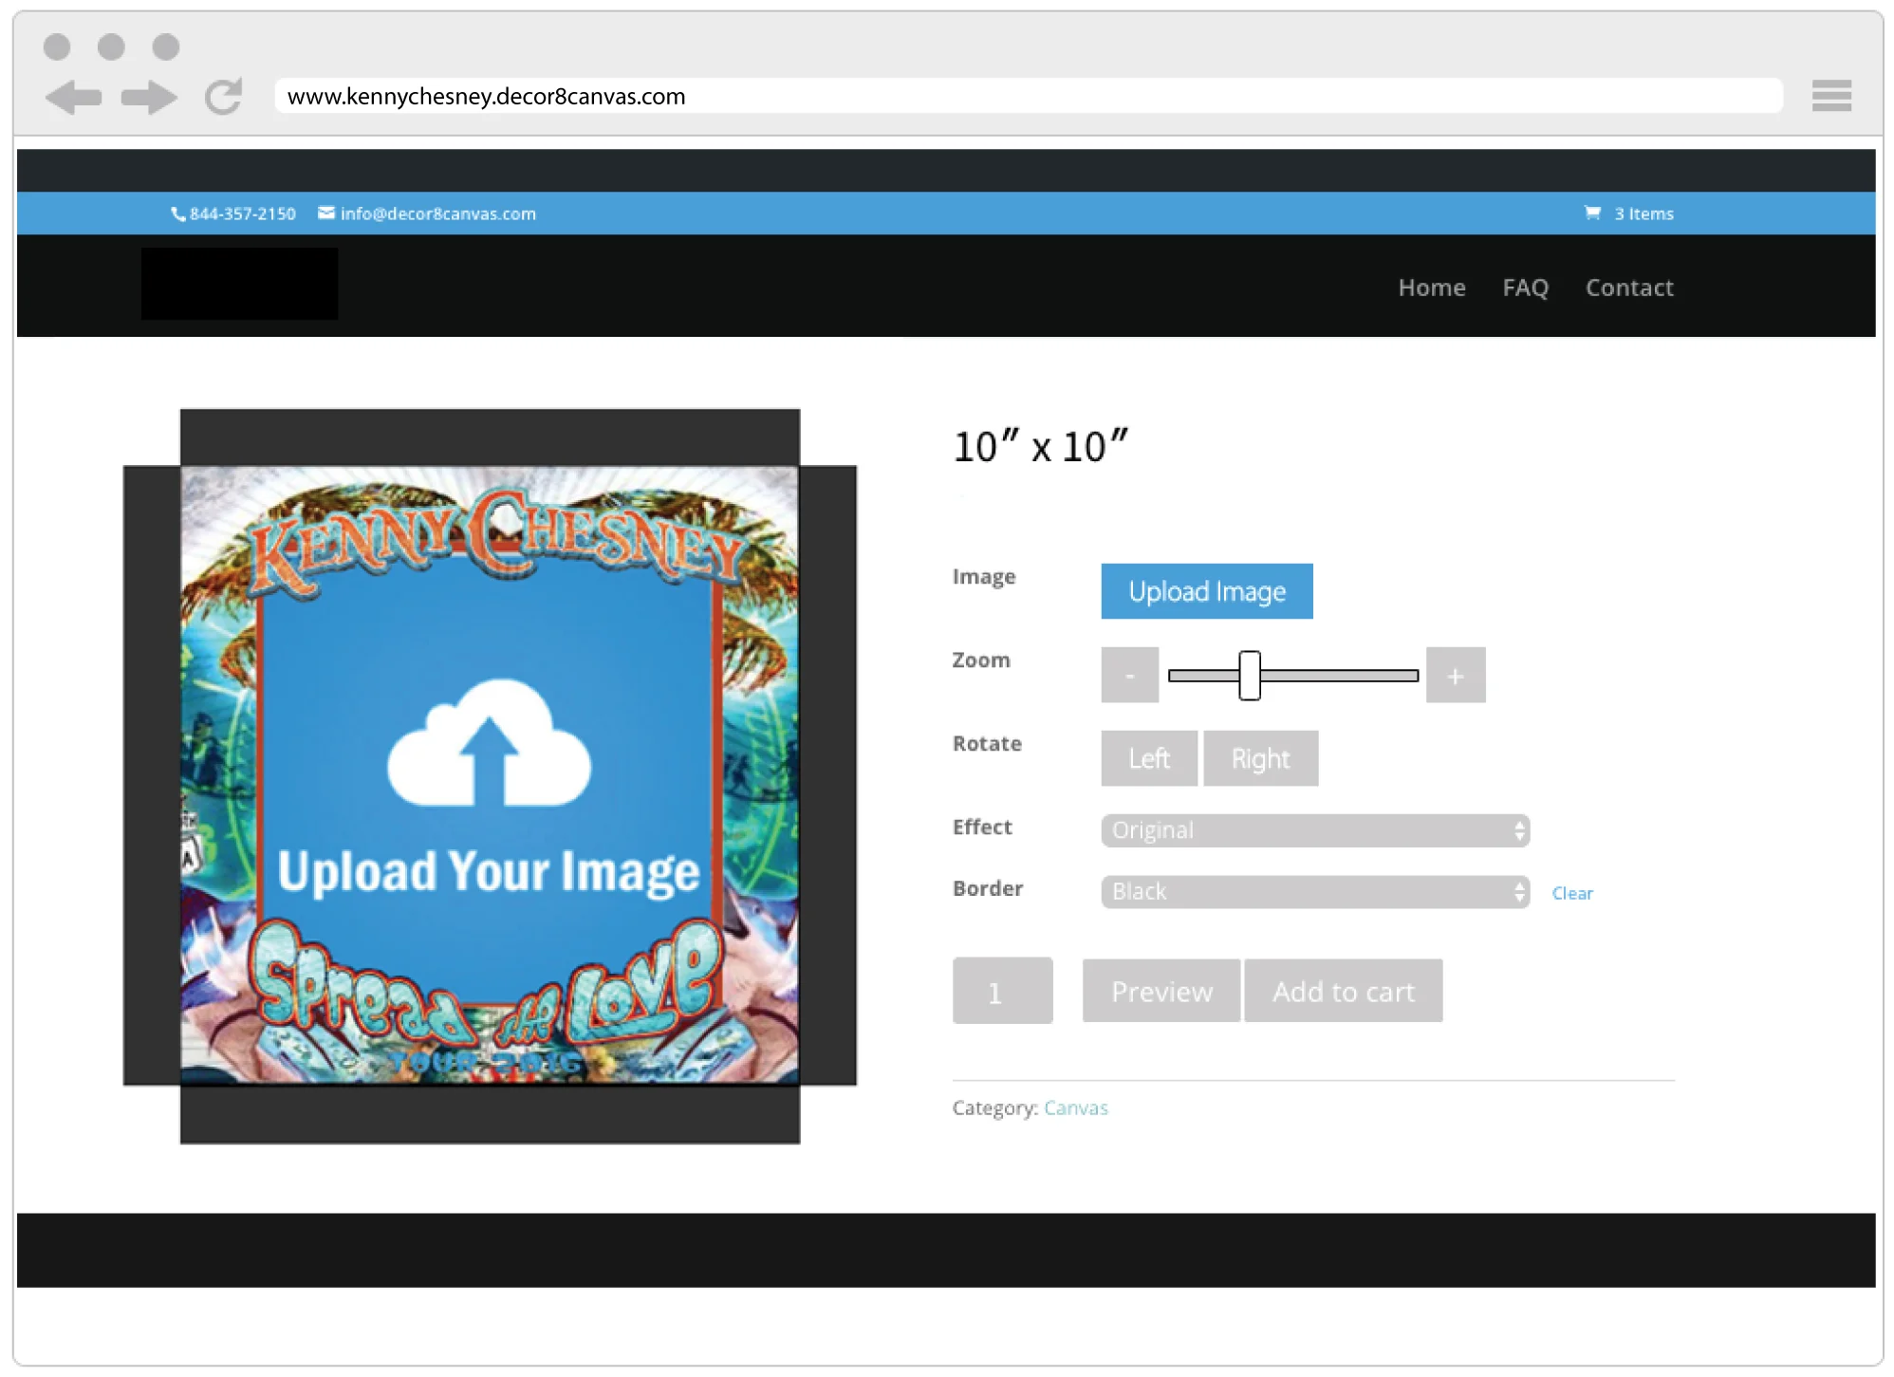Open the cart showing 3 Items

coord(1628,214)
